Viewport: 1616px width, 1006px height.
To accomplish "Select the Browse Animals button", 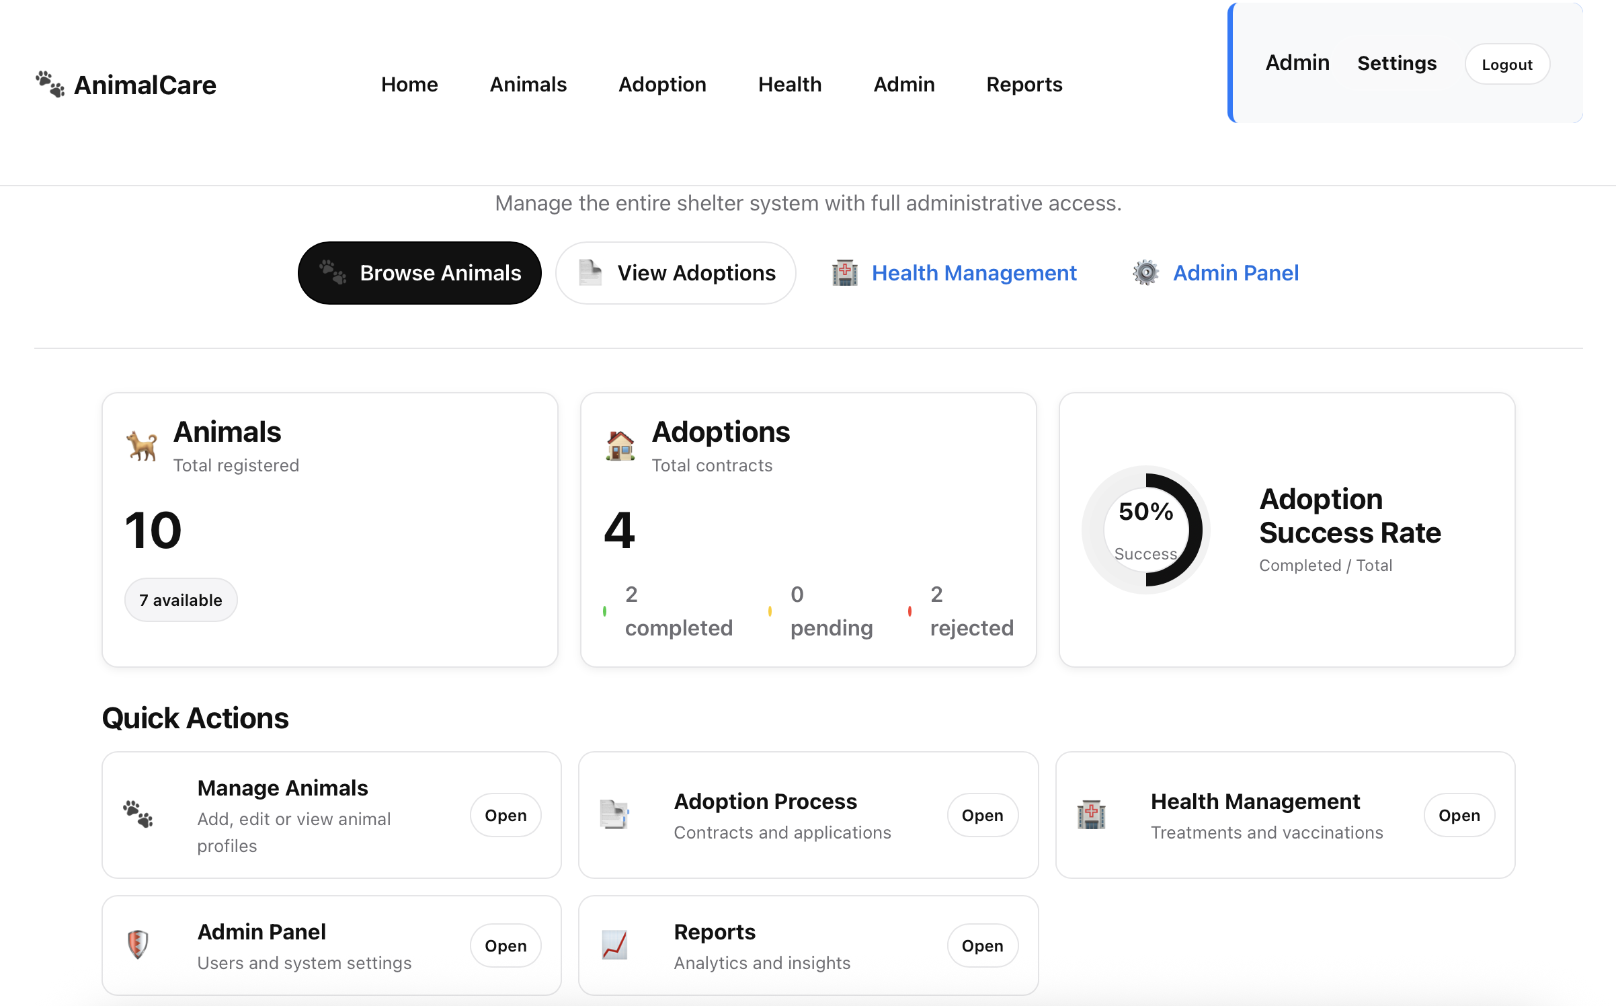I will click(419, 272).
